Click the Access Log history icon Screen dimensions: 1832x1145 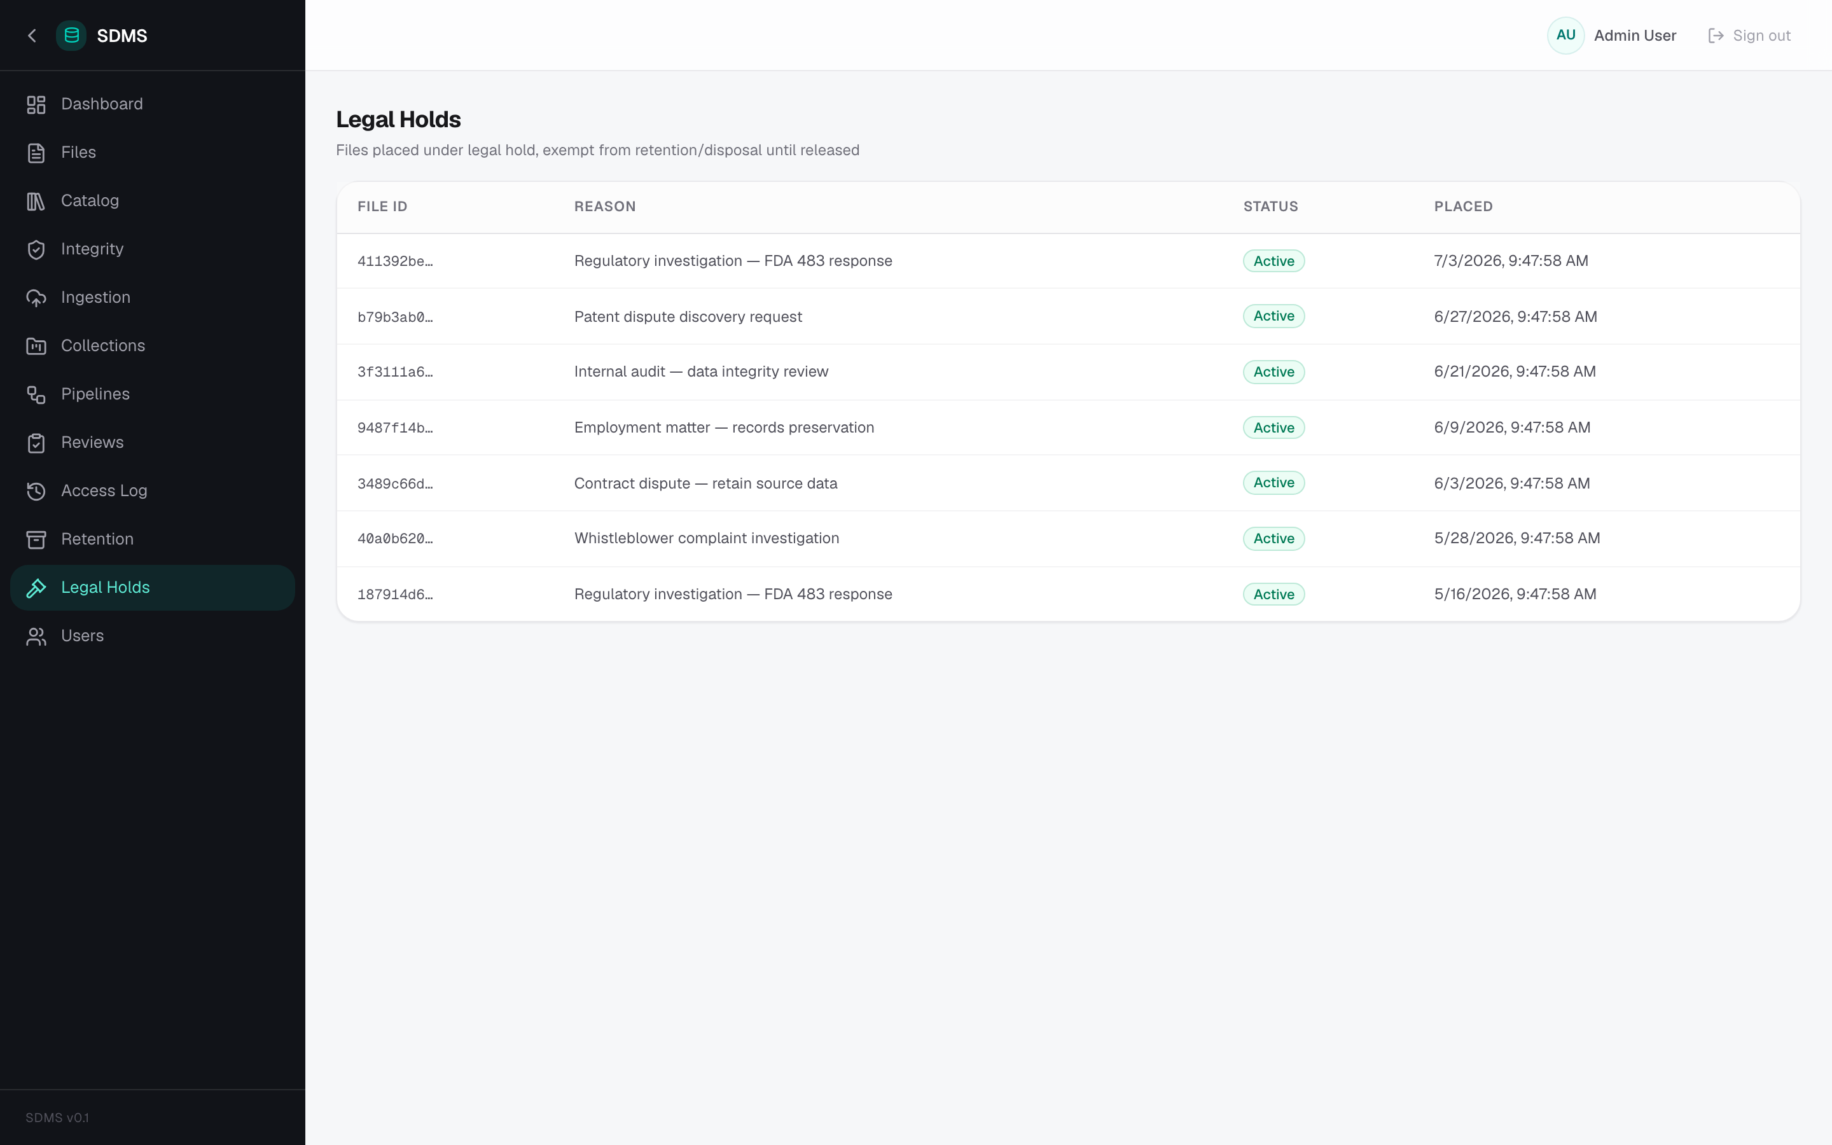coord(36,492)
